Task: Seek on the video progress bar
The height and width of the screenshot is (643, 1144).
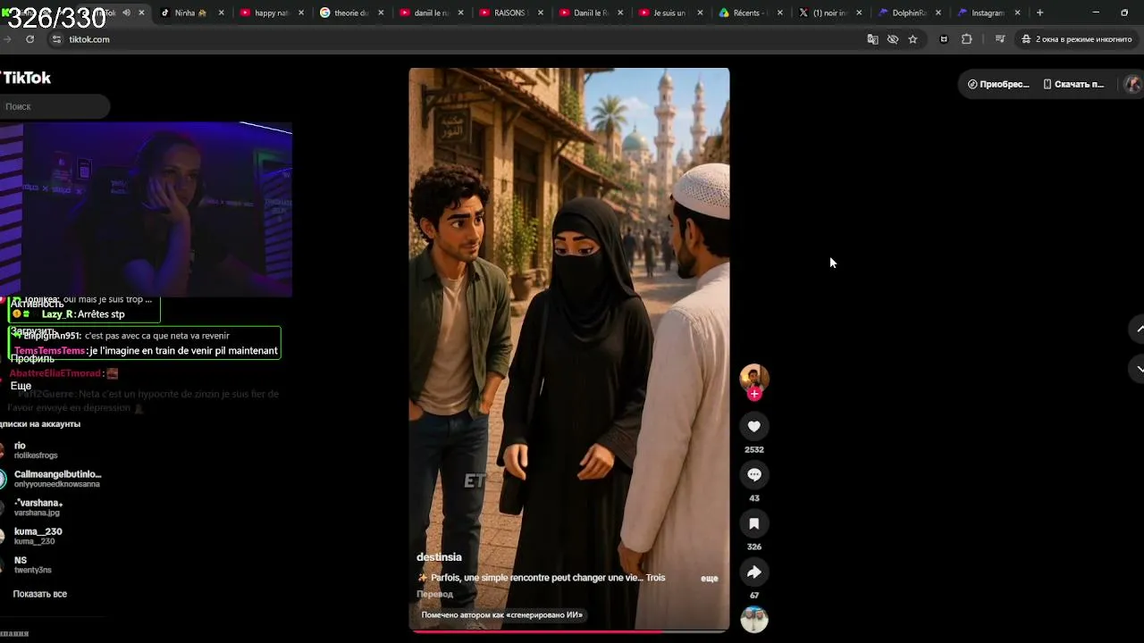Action: coord(568,631)
